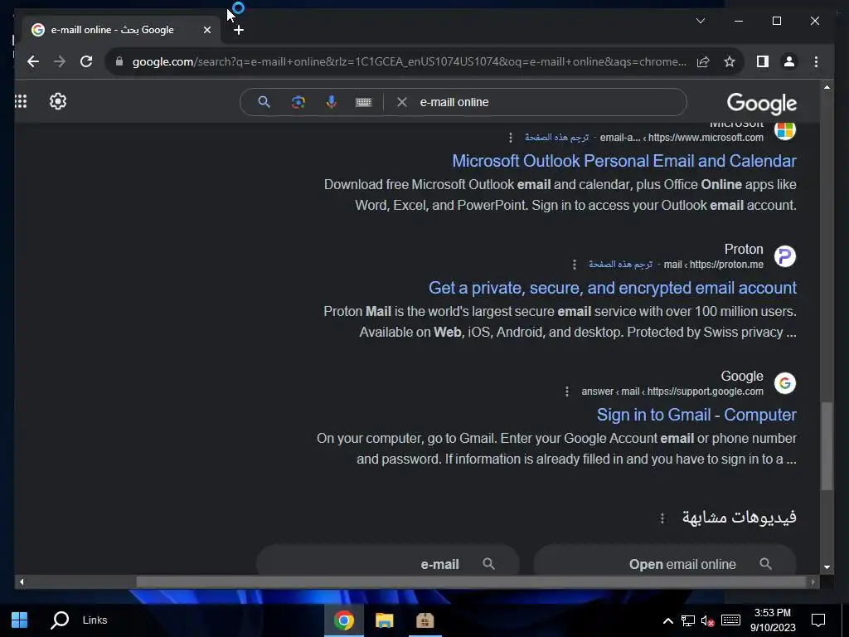Click the scroll left arrow
The image size is (849, 637).
[22, 582]
